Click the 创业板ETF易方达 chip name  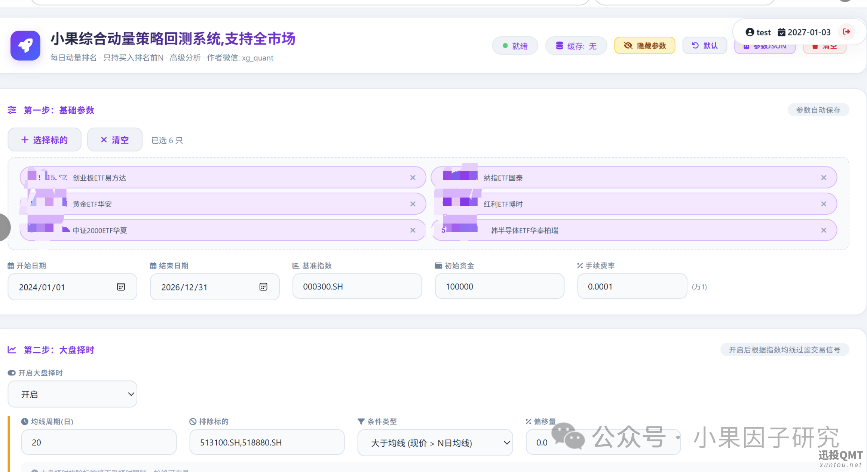99,178
